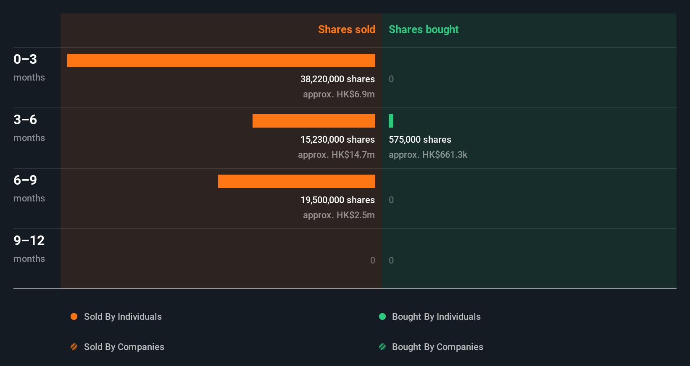Click the 575,000 shares bought label

420,139
